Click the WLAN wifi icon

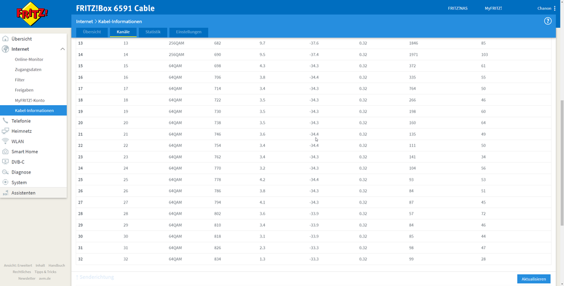tap(6, 141)
